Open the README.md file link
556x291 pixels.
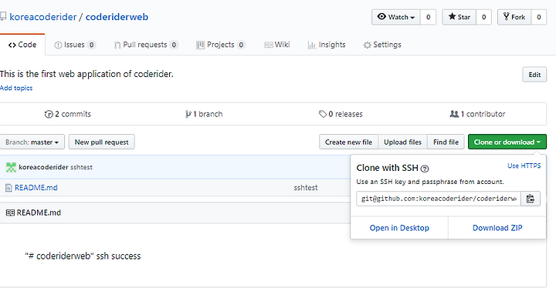[36, 188]
